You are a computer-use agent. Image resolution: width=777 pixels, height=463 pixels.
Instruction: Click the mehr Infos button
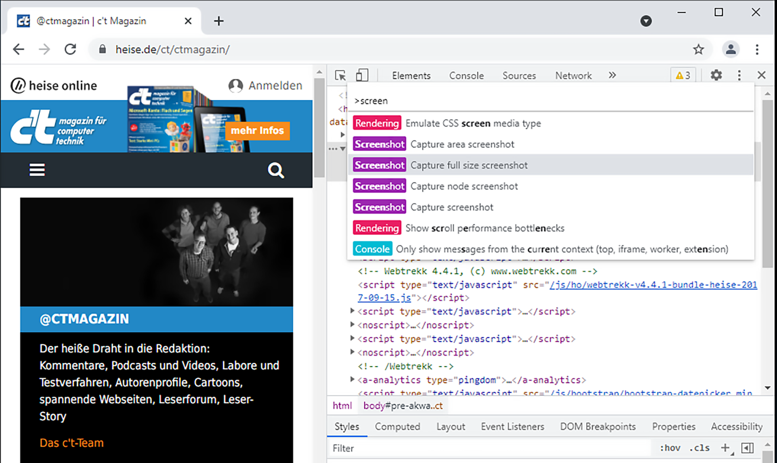[257, 131]
